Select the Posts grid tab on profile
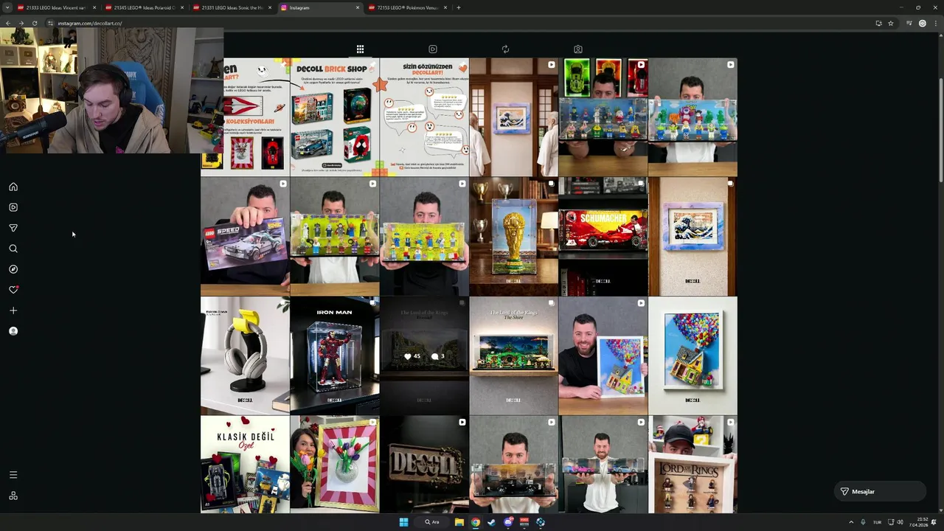 point(360,49)
